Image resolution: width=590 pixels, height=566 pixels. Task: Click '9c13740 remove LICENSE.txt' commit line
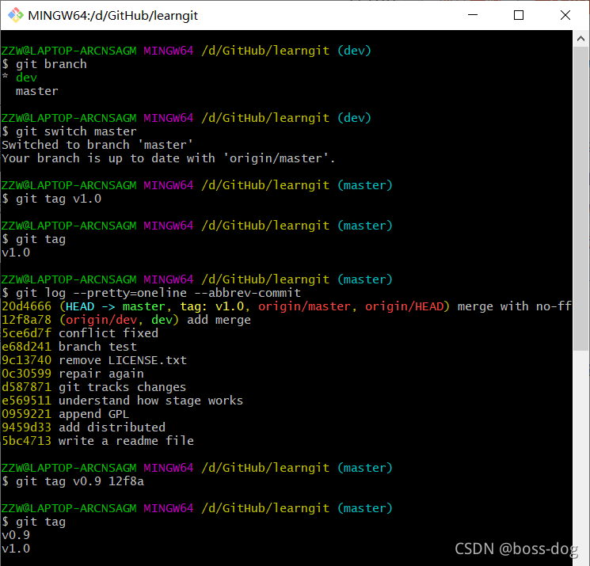coord(94,360)
